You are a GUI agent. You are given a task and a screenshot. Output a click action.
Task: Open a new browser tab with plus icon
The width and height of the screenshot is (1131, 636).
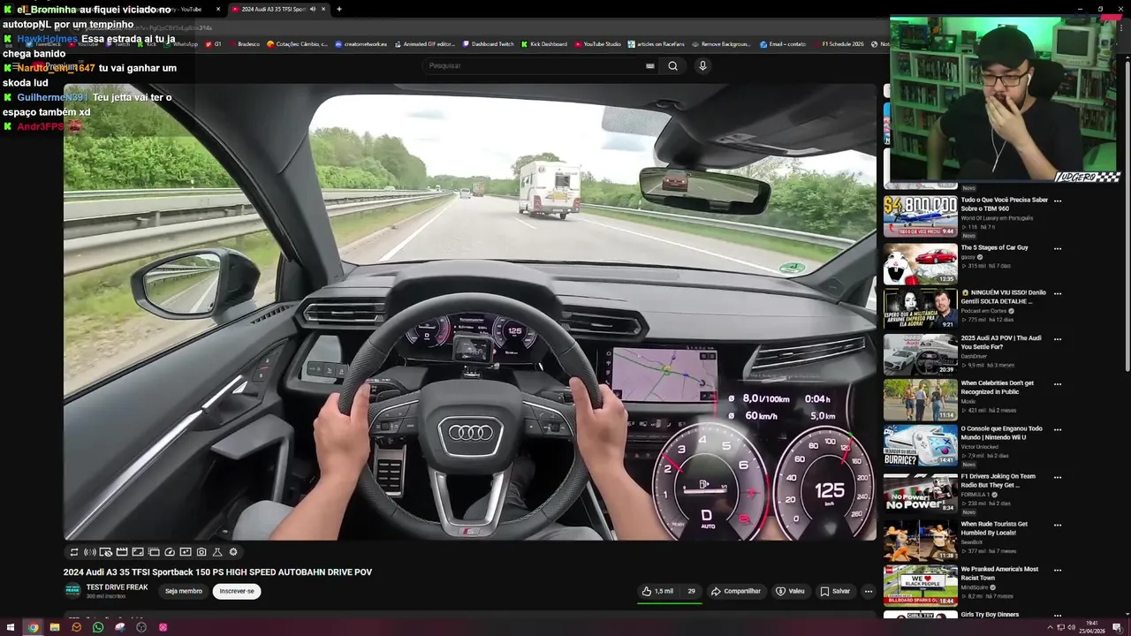click(x=338, y=9)
